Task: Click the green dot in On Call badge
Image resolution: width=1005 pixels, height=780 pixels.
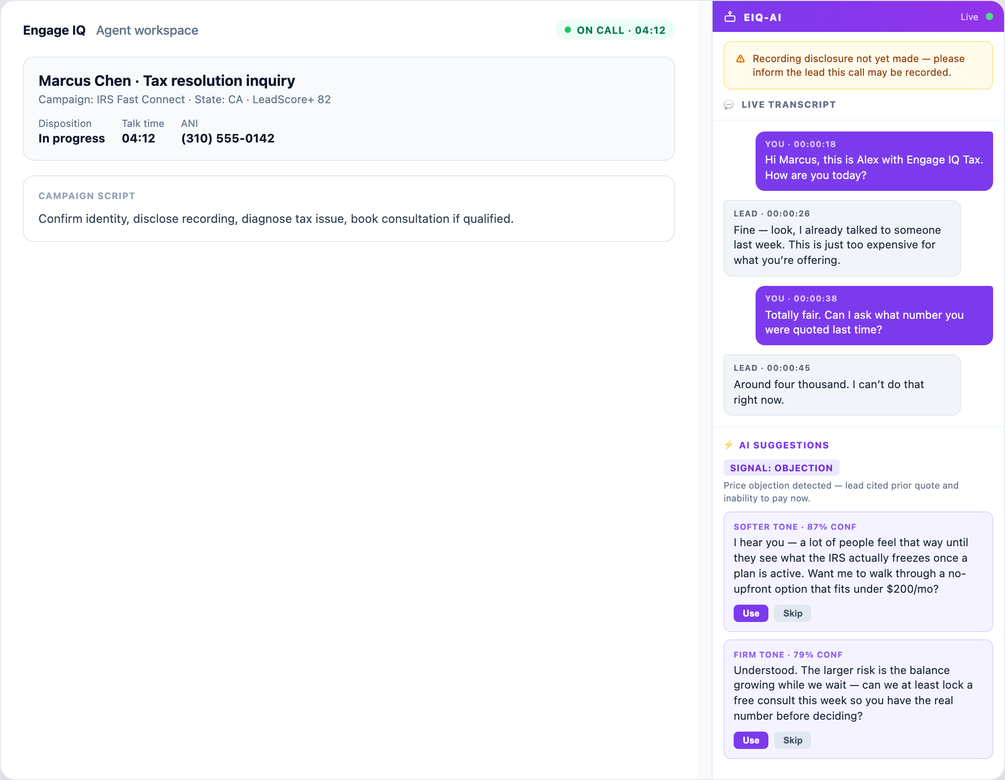Action: (x=568, y=30)
